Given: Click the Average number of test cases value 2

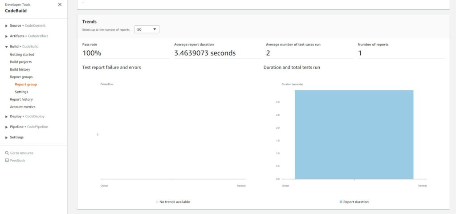Looking at the screenshot, I should click(x=268, y=53).
